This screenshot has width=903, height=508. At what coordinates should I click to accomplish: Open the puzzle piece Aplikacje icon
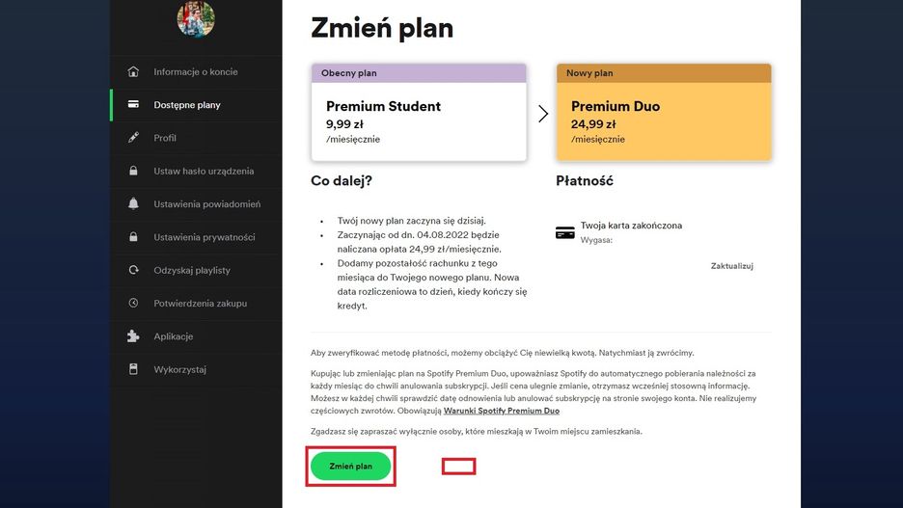[x=133, y=336]
